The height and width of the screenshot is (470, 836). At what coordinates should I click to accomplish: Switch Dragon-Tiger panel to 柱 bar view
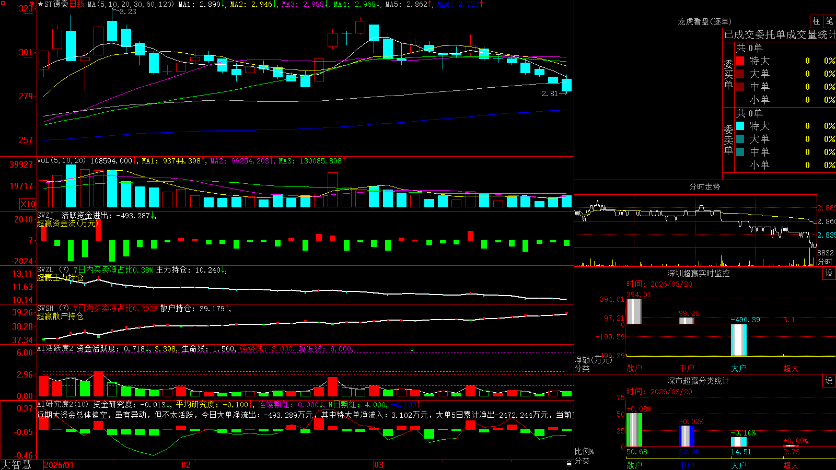[816, 21]
